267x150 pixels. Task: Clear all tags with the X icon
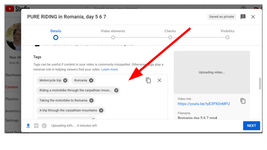point(159,80)
